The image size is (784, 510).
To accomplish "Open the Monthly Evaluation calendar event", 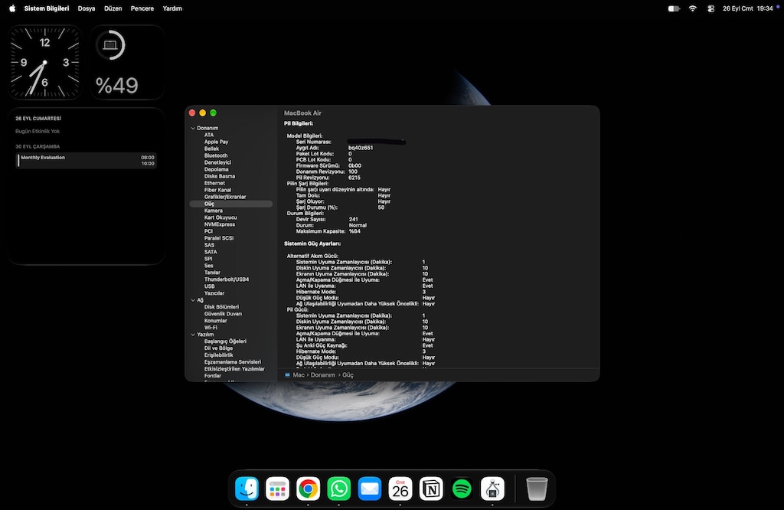I will (x=87, y=161).
